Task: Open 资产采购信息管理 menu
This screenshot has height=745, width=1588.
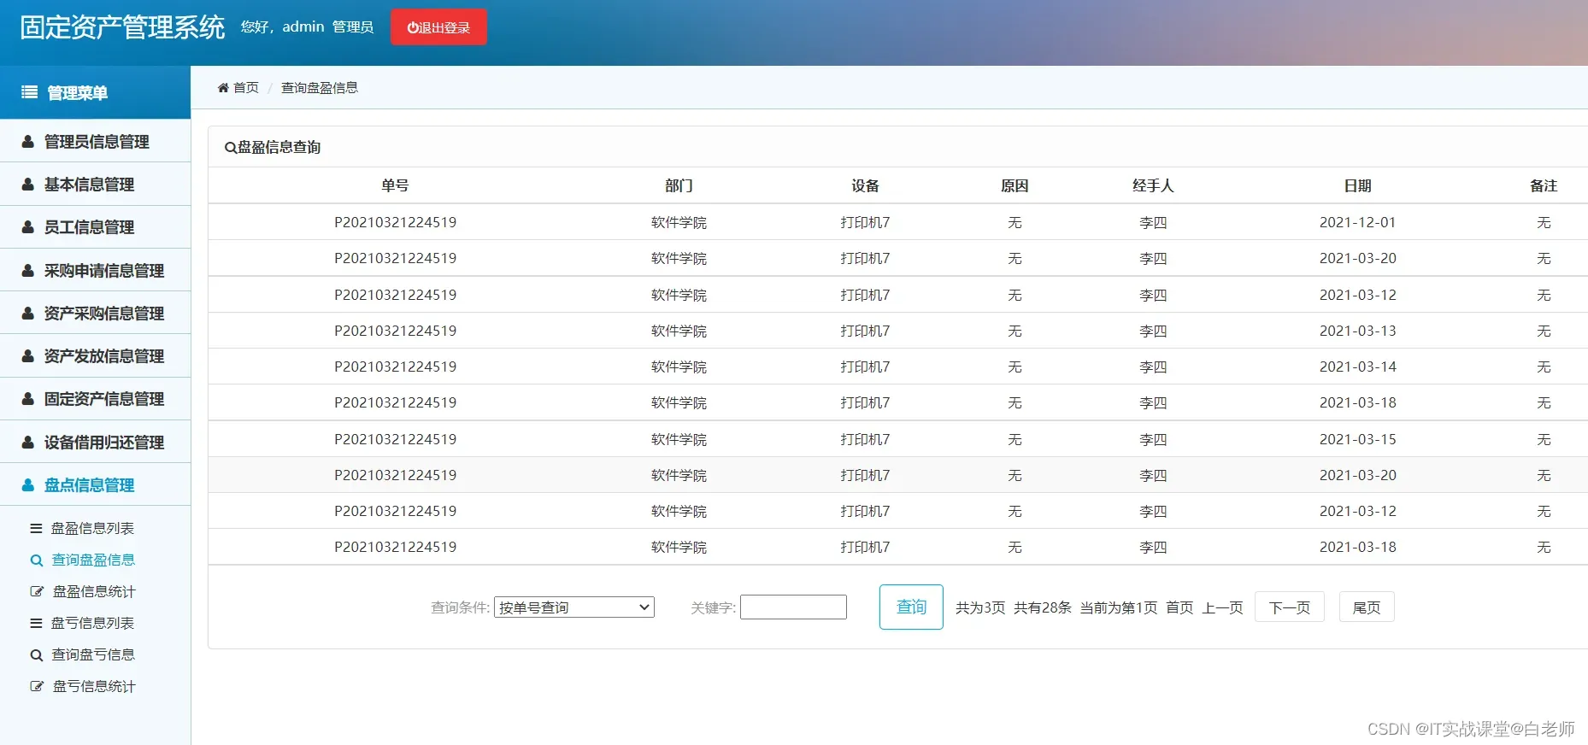Action: pyautogui.click(x=95, y=314)
